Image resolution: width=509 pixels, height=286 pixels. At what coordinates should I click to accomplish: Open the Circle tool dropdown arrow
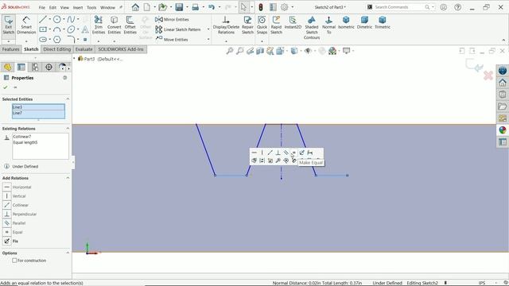[x=64, y=19]
